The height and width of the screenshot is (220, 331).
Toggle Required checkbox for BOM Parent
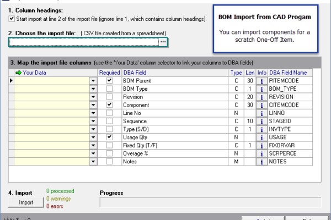[x=109, y=81]
